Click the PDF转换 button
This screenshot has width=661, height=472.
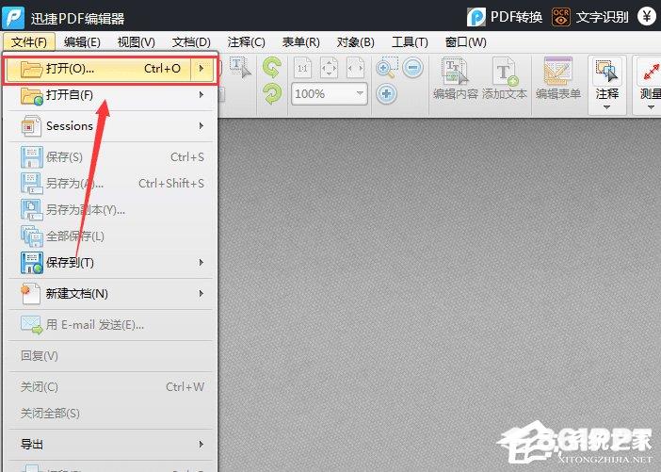coord(505,17)
